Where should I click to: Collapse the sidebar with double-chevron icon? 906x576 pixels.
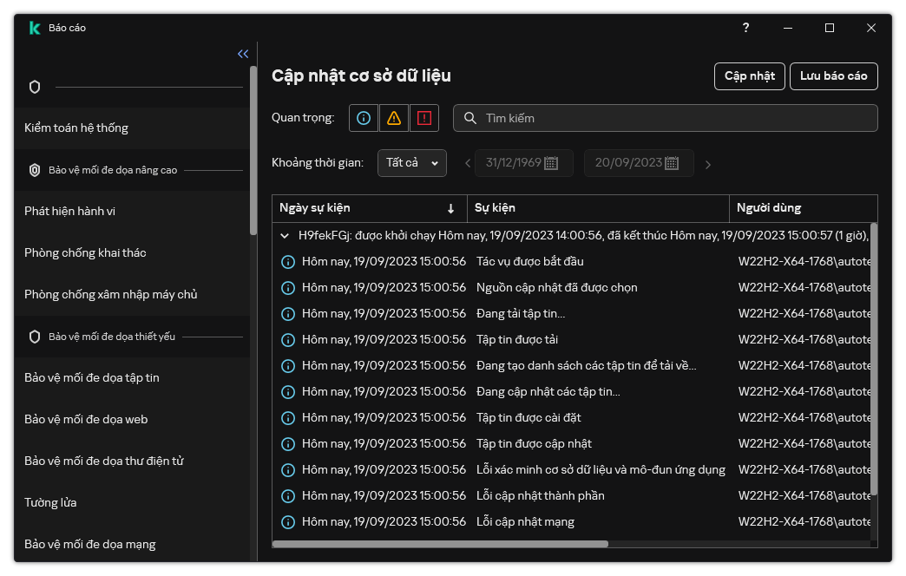[243, 54]
